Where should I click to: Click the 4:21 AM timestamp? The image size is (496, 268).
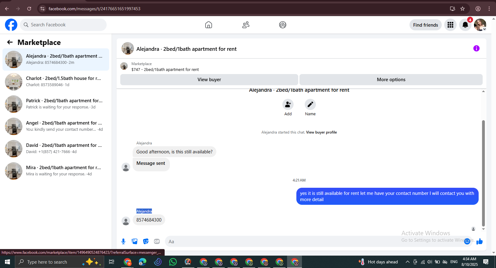tap(299, 180)
